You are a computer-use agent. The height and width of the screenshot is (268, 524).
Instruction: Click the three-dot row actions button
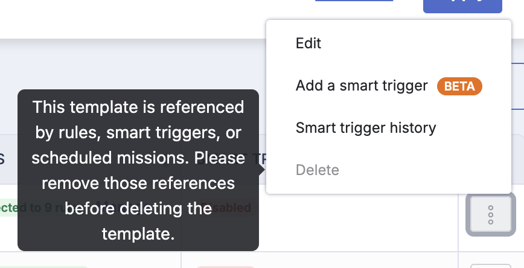(x=491, y=214)
